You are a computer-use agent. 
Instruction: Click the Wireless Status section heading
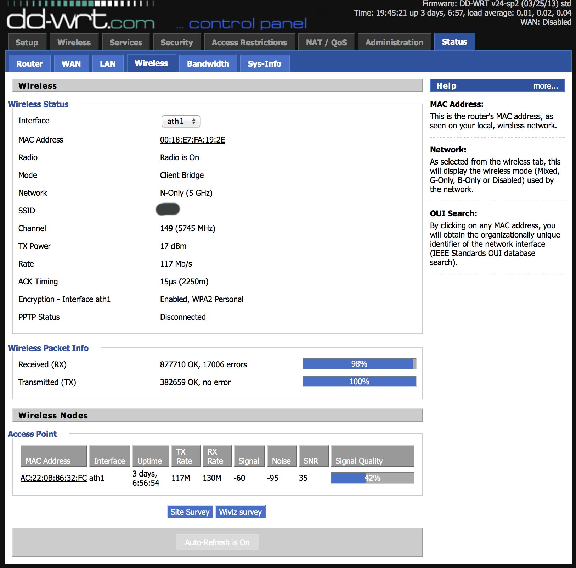coord(38,104)
